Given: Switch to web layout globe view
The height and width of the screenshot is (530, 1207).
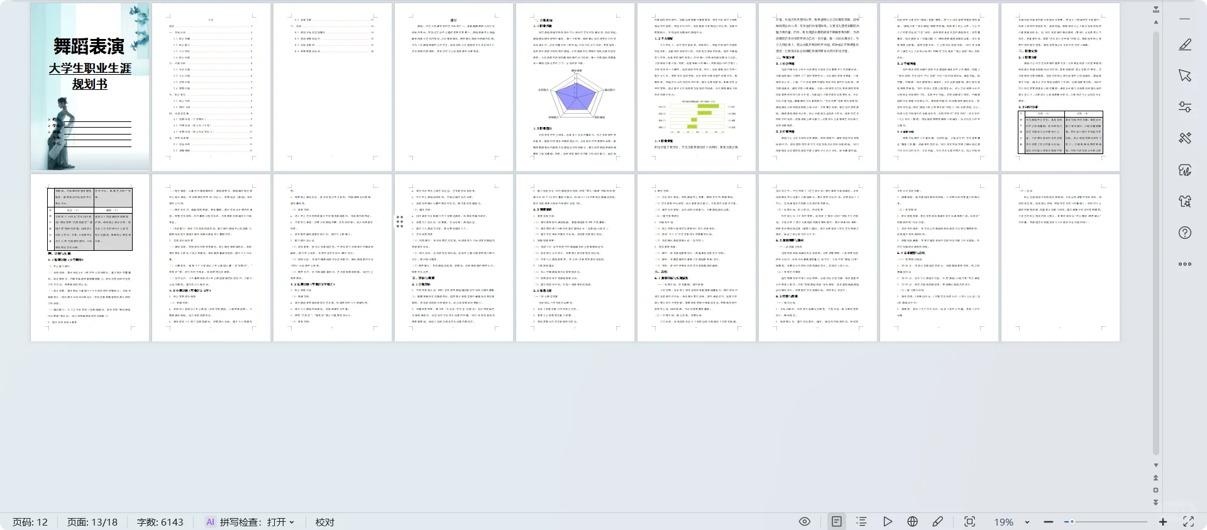Looking at the screenshot, I should [x=913, y=522].
